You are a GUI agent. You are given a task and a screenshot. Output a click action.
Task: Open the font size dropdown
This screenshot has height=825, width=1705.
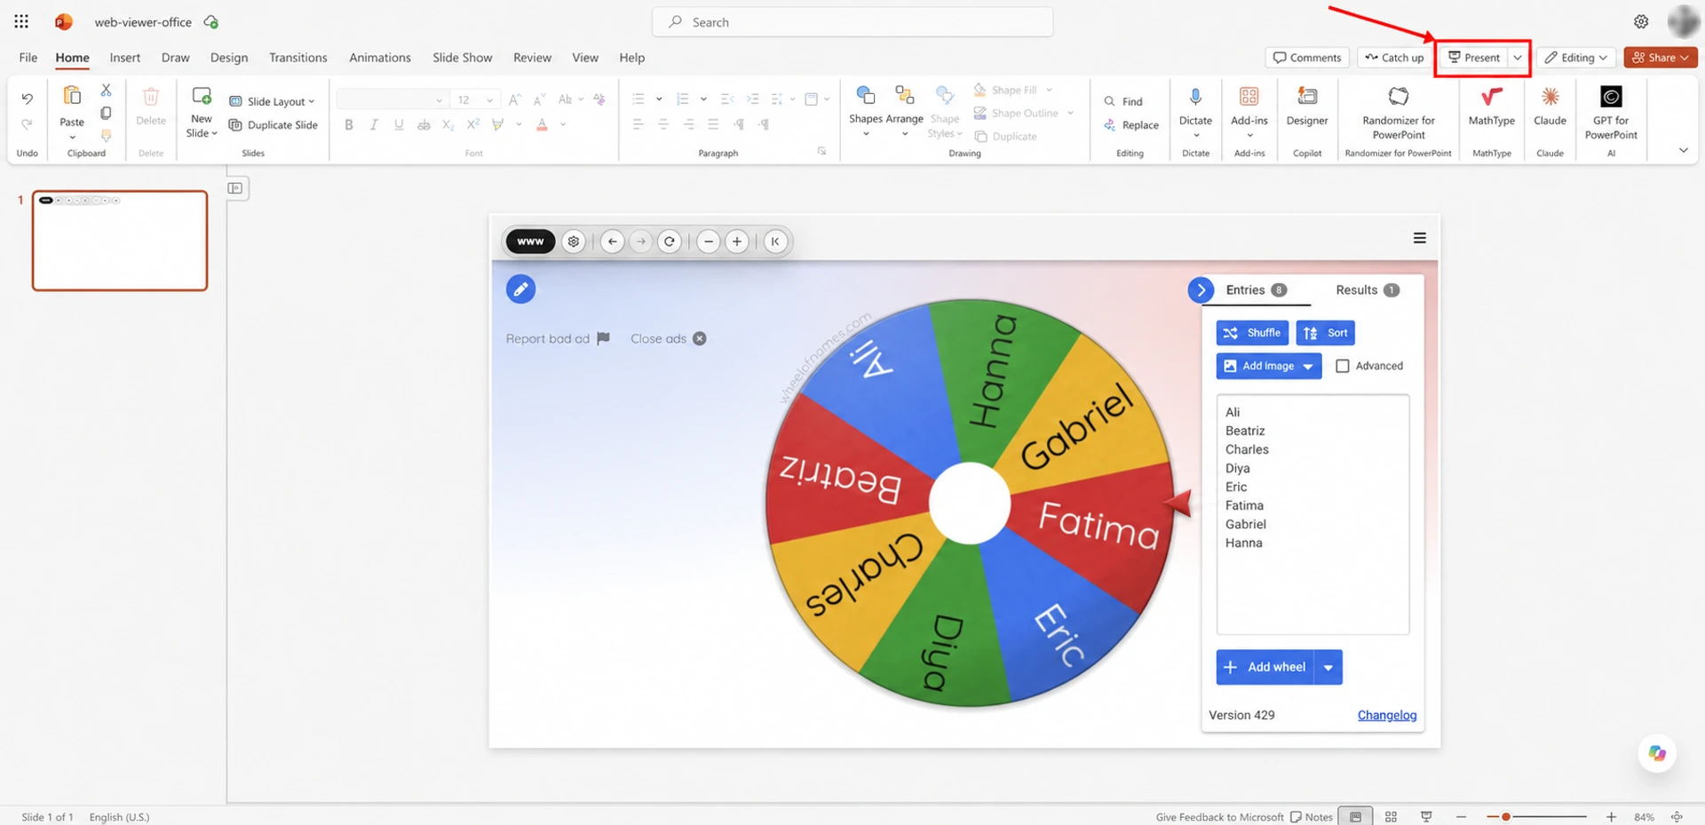click(489, 100)
